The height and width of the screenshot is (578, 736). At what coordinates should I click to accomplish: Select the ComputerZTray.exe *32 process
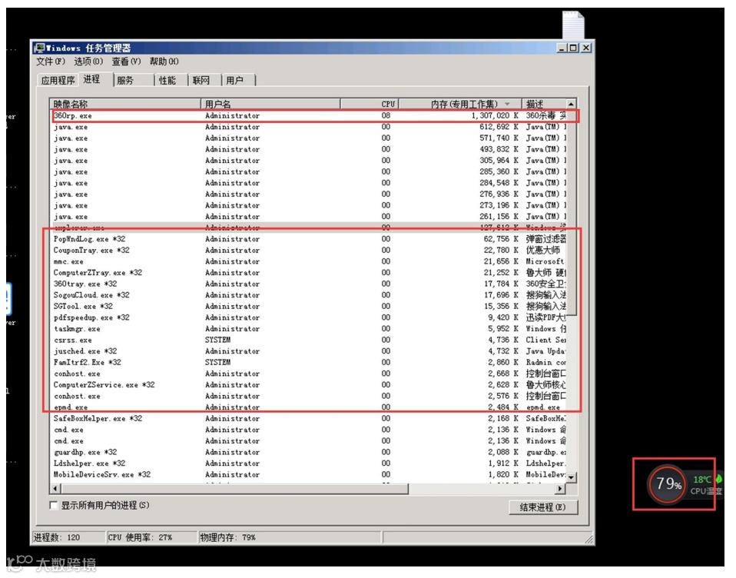(x=308, y=273)
